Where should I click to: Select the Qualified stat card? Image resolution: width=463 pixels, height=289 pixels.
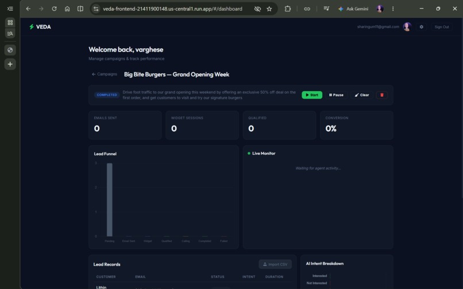[x=279, y=125]
